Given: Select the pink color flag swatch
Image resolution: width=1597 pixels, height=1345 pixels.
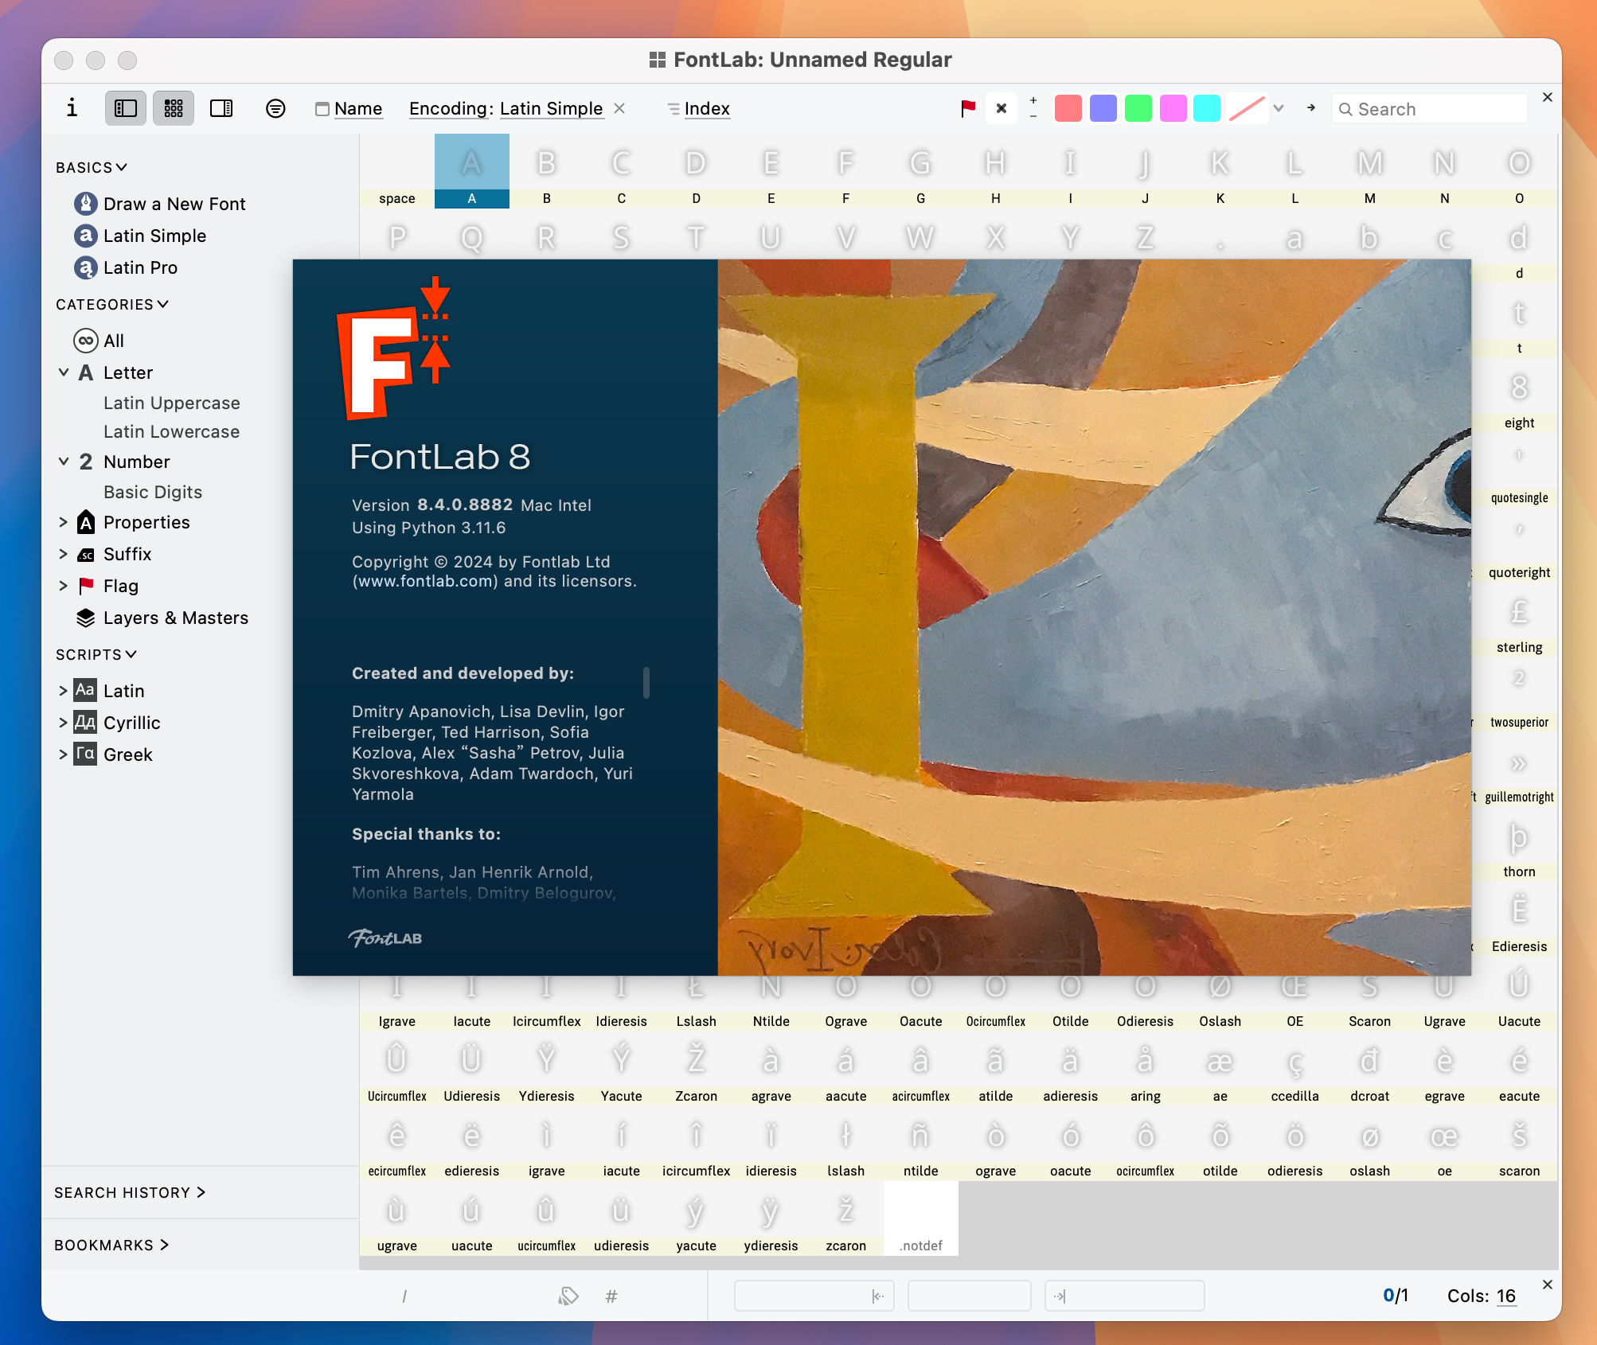Looking at the screenshot, I should pyautogui.click(x=1173, y=108).
